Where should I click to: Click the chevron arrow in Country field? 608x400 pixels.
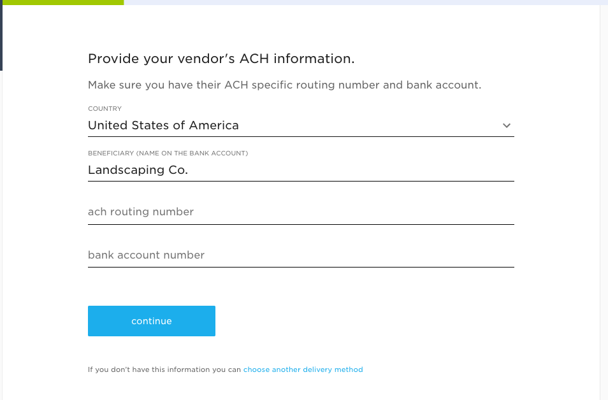(507, 125)
